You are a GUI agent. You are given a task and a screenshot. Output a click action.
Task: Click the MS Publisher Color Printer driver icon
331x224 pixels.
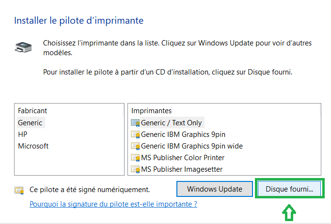click(135, 158)
